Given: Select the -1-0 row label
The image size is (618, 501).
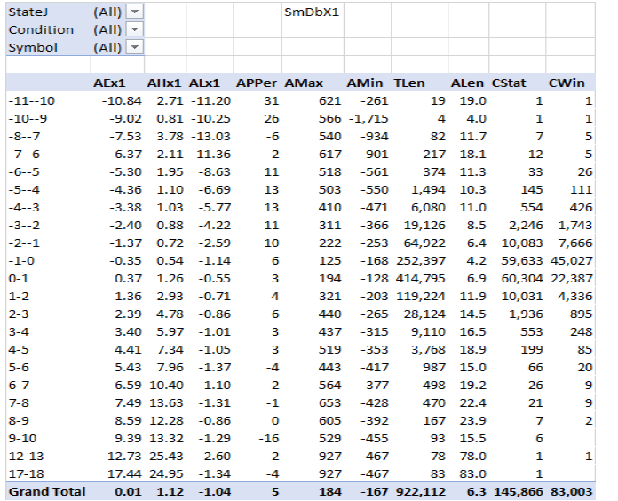Looking at the screenshot, I should (x=21, y=261).
